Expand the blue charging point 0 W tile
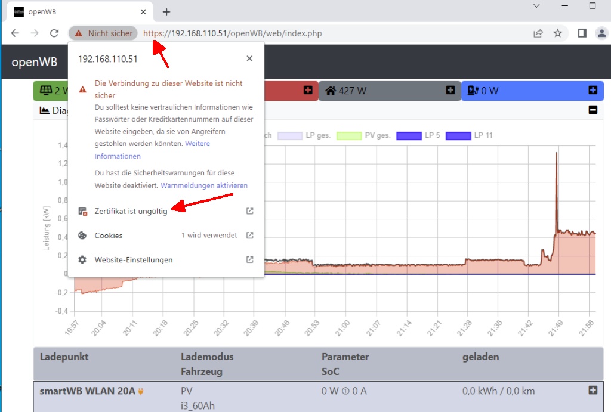611x412 pixels. tap(593, 90)
